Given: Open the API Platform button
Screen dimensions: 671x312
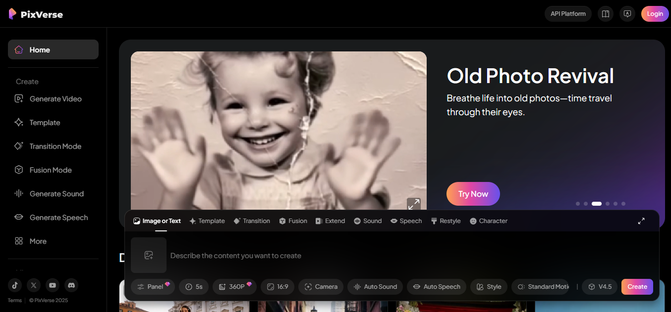Looking at the screenshot, I should point(568,14).
